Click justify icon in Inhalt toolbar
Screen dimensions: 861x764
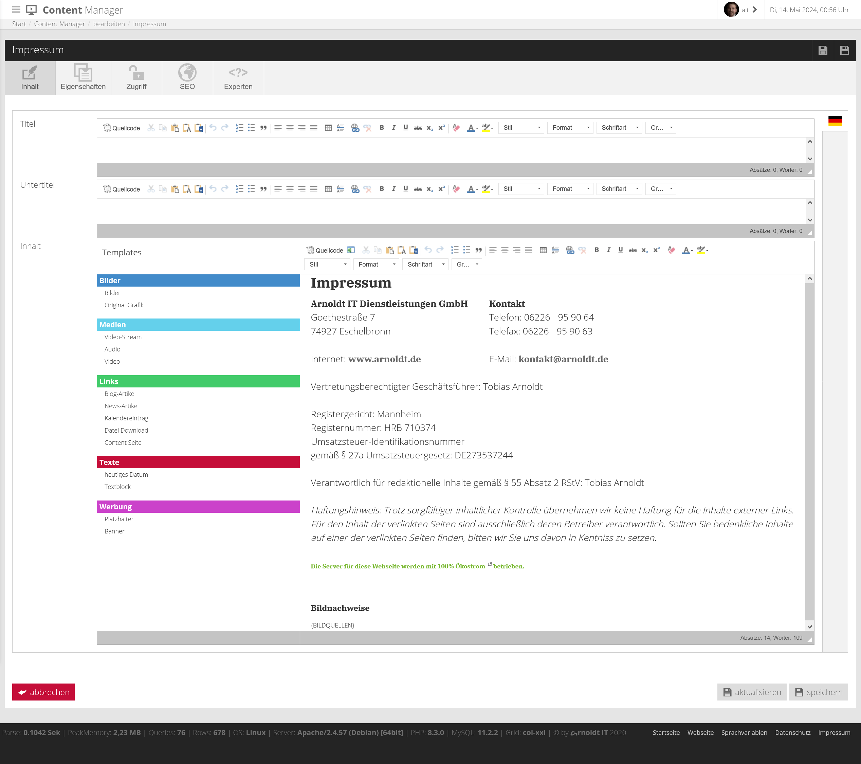point(529,250)
